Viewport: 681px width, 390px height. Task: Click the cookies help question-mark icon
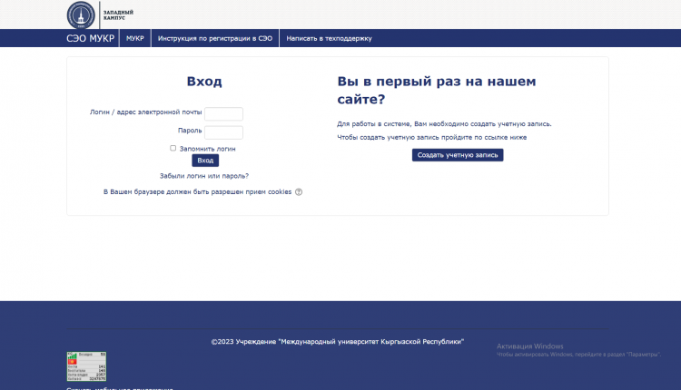coord(299,192)
